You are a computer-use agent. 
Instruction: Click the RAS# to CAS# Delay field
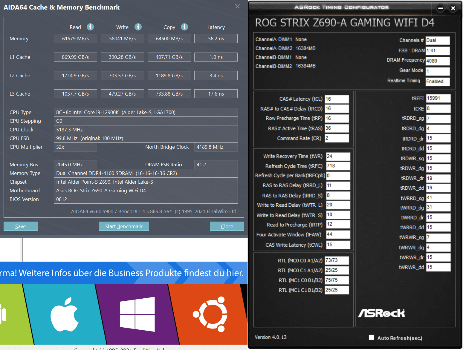337,109
